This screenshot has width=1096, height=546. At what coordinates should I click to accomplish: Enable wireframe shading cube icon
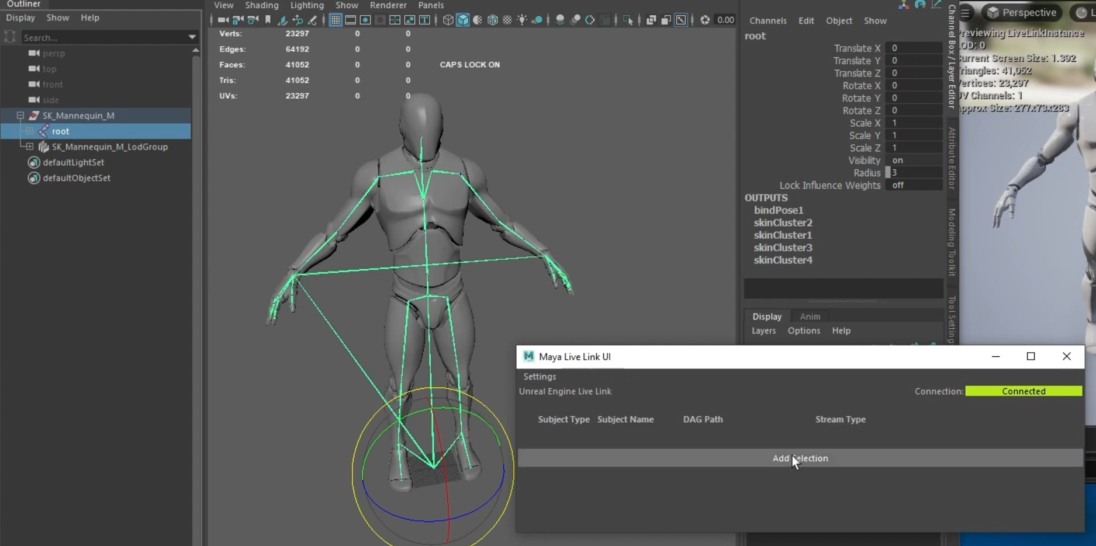[448, 20]
